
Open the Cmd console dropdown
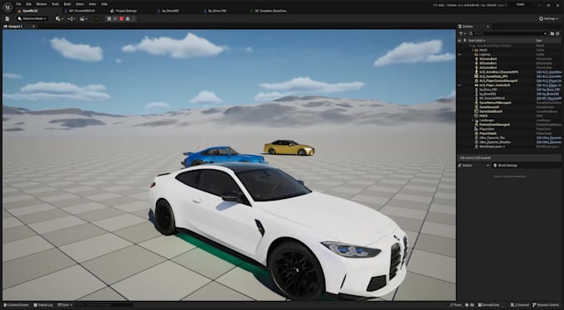(x=65, y=305)
